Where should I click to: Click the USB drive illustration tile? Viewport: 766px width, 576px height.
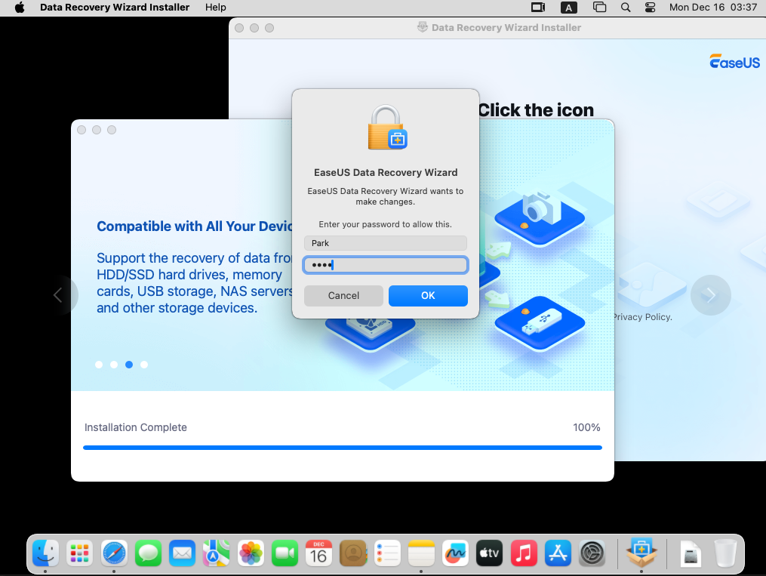(540, 323)
